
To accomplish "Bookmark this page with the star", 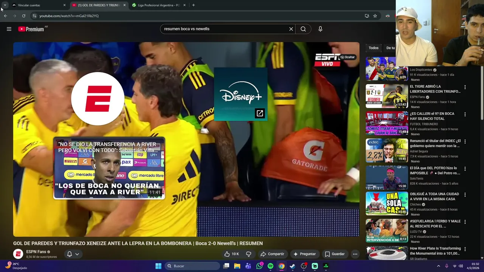I will pos(375,16).
